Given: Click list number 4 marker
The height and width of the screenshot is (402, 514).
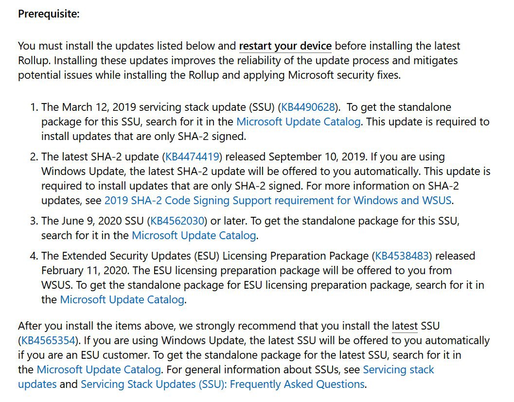Looking at the screenshot, I should tap(34, 256).
